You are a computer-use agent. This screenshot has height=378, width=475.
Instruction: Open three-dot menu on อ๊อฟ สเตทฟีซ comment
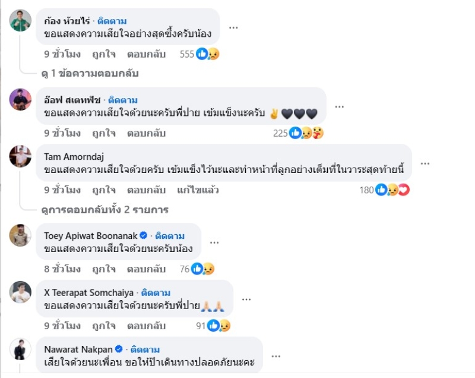(x=340, y=106)
